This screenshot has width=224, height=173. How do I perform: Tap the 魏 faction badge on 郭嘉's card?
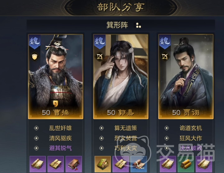100,42
